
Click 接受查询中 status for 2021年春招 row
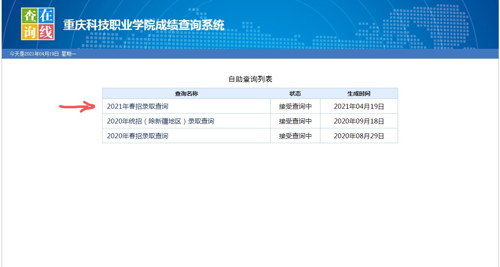[x=295, y=106]
